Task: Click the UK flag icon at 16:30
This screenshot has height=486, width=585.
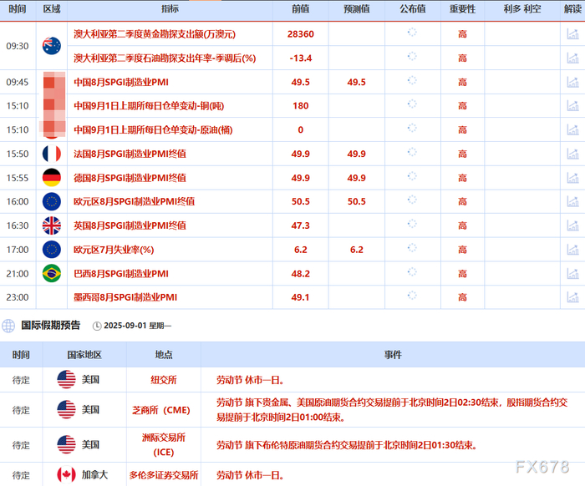Action: pos(52,225)
